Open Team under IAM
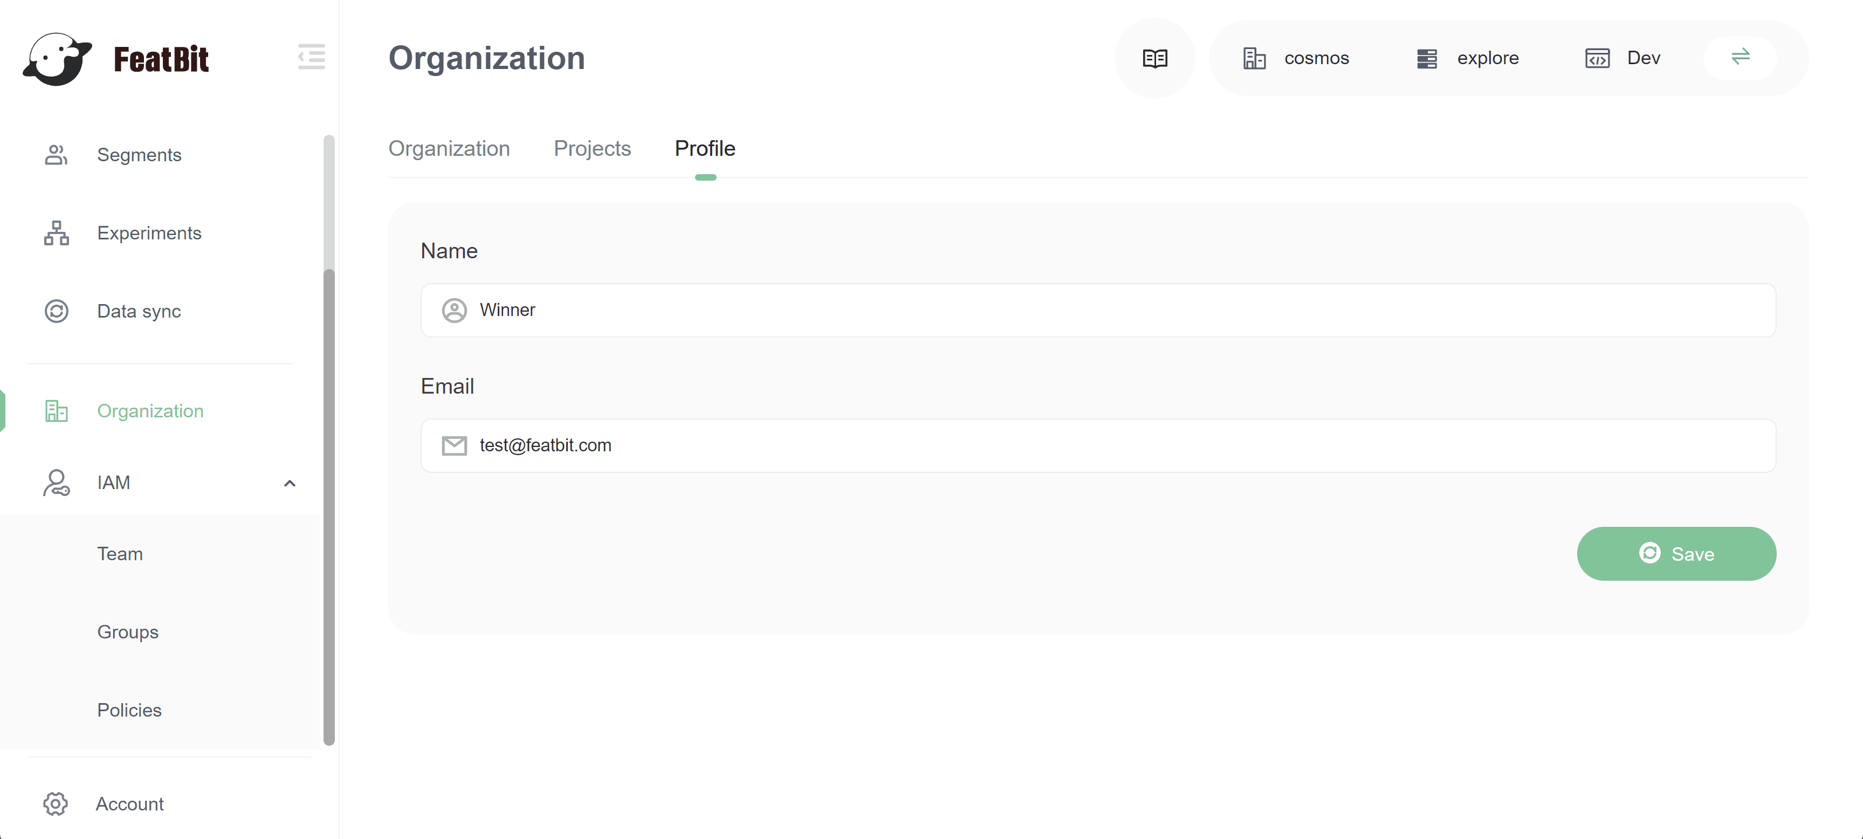Image resolution: width=1863 pixels, height=839 pixels. 120,554
